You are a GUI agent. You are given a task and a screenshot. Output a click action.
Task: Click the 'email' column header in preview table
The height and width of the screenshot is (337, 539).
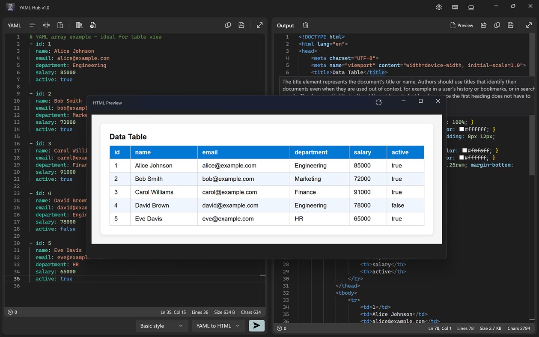point(244,152)
